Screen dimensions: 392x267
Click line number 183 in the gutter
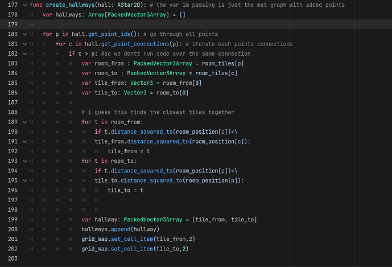pos(13,64)
